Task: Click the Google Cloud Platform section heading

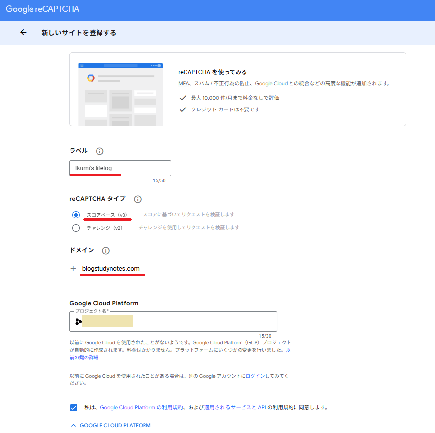Action: coord(104,303)
